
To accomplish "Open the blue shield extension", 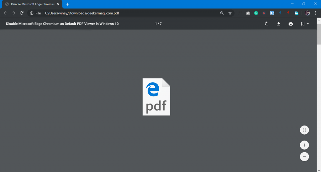I will (x=272, y=13).
